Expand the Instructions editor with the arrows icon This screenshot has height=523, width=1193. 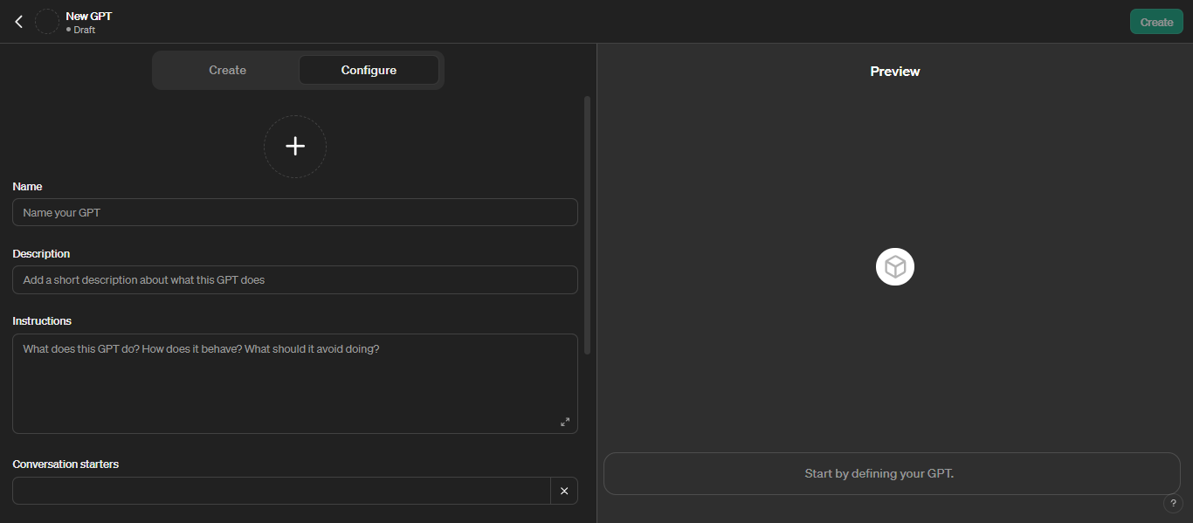(565, 422)
